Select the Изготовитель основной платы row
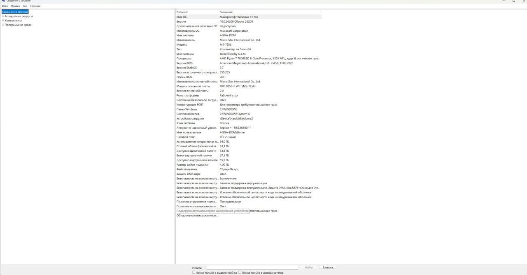This screenshot has width=527, height=275. pyautogui.click(x=249, y=82)
